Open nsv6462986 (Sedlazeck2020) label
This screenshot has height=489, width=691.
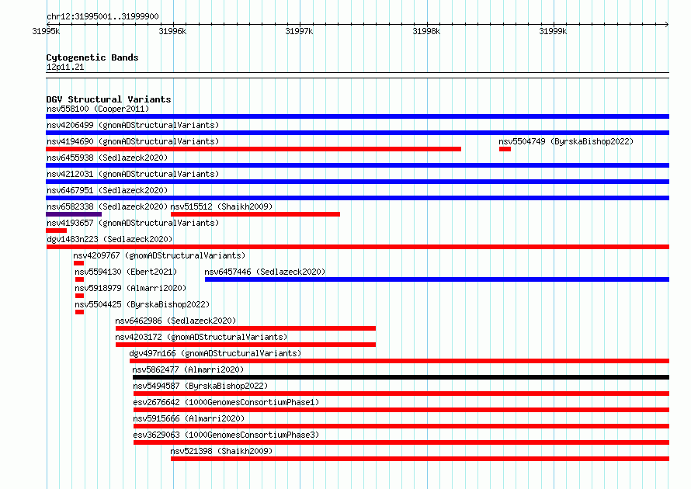click(175, 321)
